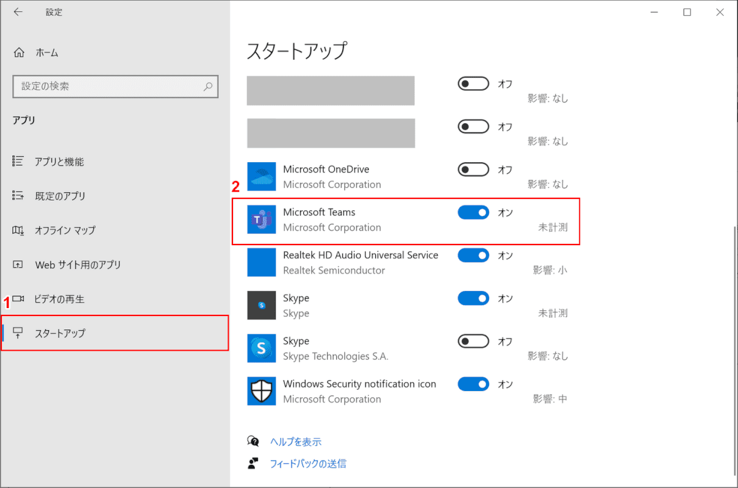Click the dark Skype app icon
This screenshot has width=738, height=488.
[x=262, y=305]
